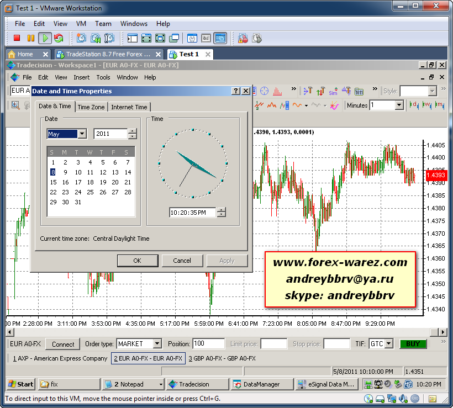453x408 pixels.
Task: Click the binary 1011 data icon
Action: (359, 91)
